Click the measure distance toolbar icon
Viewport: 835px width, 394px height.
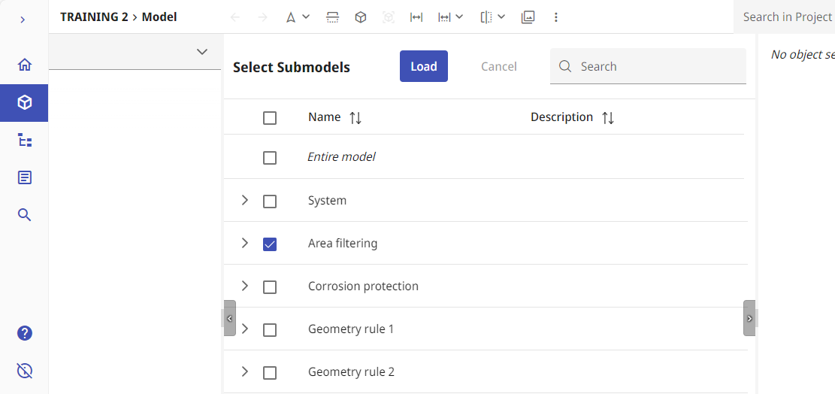pos(416,17)
